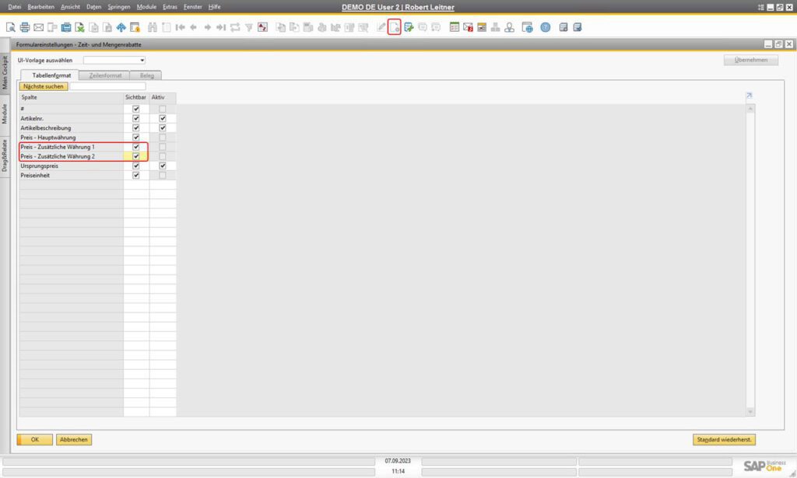Click the Sort A-Z toolbar icon
This screenshot has width=797, height=478.
[x=262, y=27]
